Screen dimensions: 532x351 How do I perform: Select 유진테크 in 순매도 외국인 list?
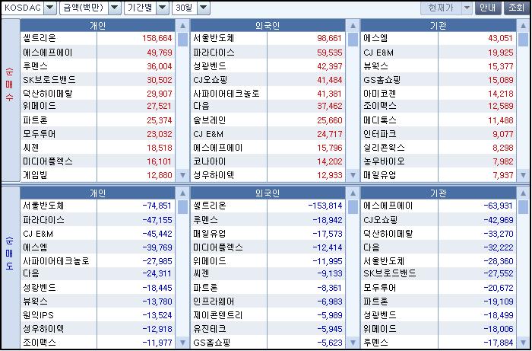(x=210, y=329)
